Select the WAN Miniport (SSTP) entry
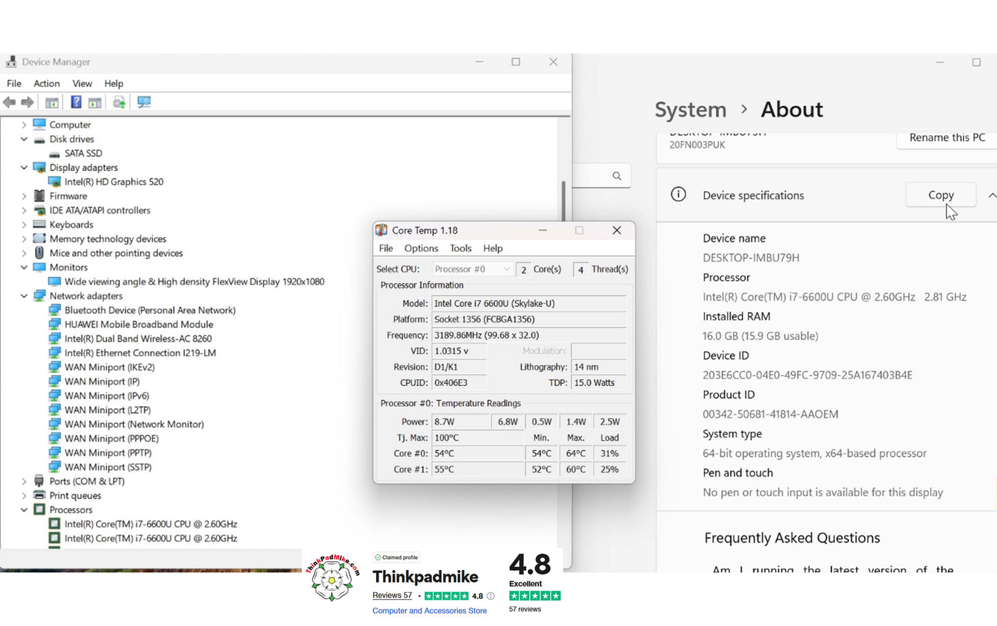The image size is (997, 626). tap(108, 467)
